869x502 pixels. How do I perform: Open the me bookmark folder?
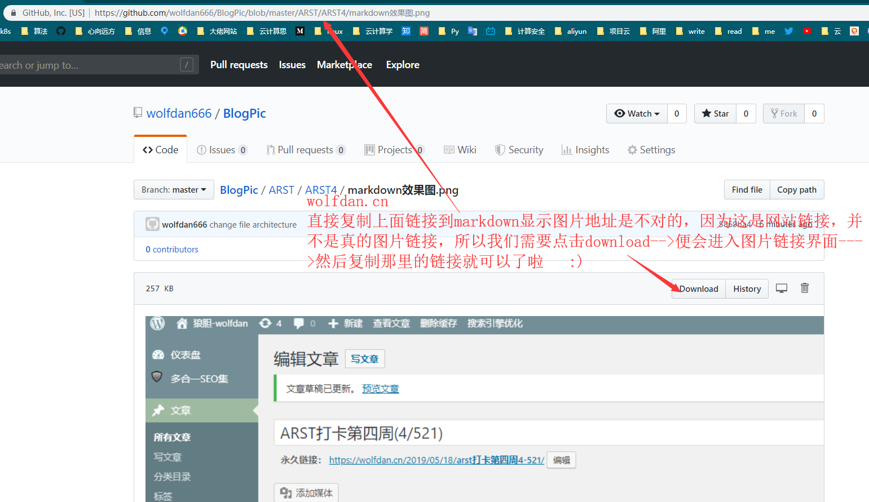point(764,31)
